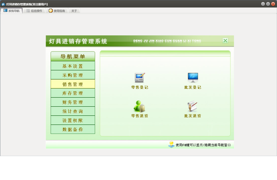Image resolution: width=277 pixels, height=180 pixels.
Task: Select 库存管理 in navigation menu
Action: point(73,93)
